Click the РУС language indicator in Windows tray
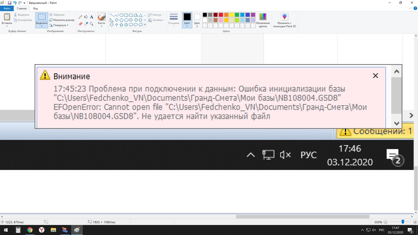 click(x=382, y=230)
